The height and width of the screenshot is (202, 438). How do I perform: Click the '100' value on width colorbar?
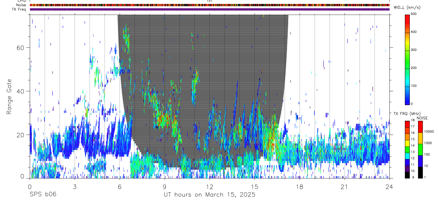pos(414,86)
